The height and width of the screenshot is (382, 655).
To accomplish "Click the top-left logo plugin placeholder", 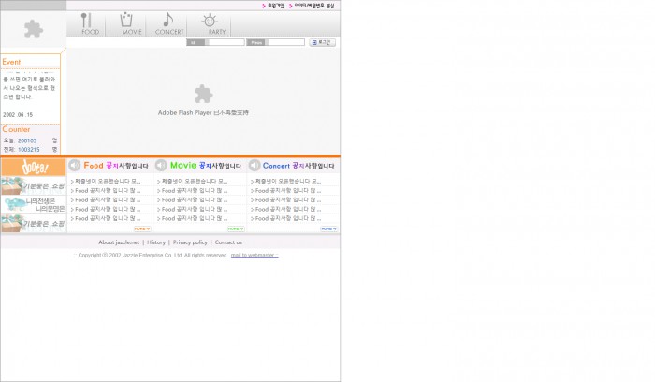I will pos(34,30).
